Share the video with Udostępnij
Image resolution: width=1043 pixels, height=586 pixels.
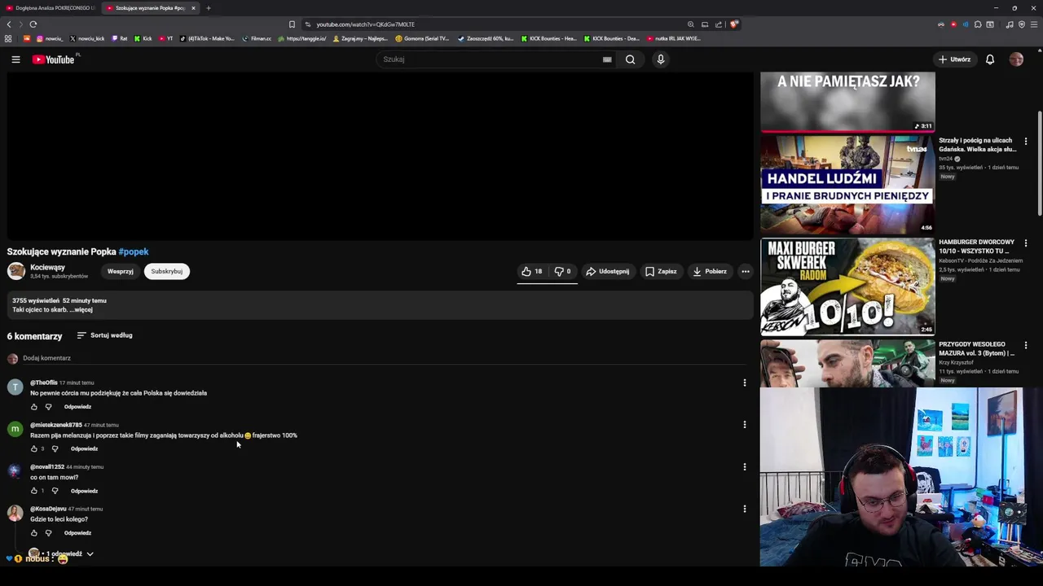[608, 271]
